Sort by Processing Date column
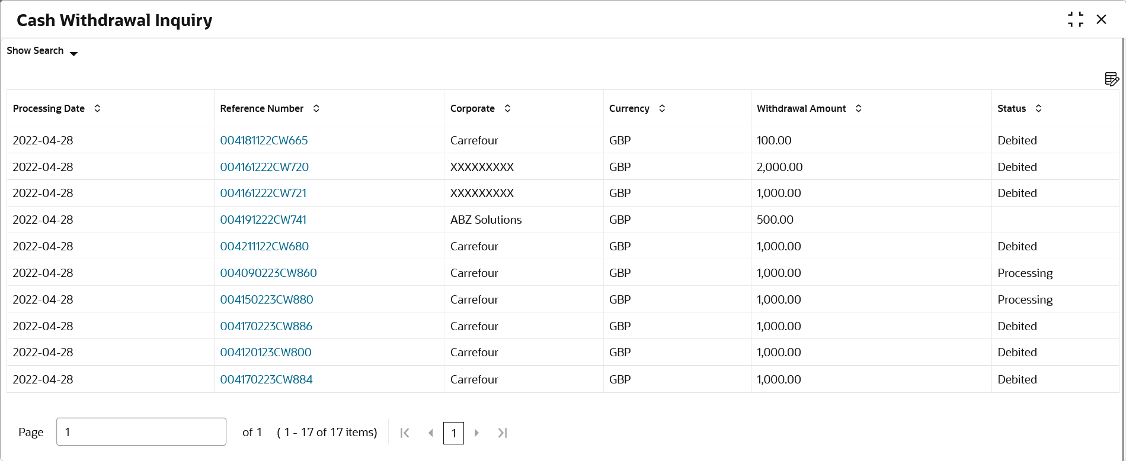Screen dimensions: 1126x461 pos(97,108)
